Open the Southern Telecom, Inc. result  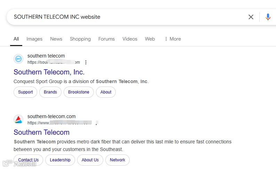coord(49,72)
